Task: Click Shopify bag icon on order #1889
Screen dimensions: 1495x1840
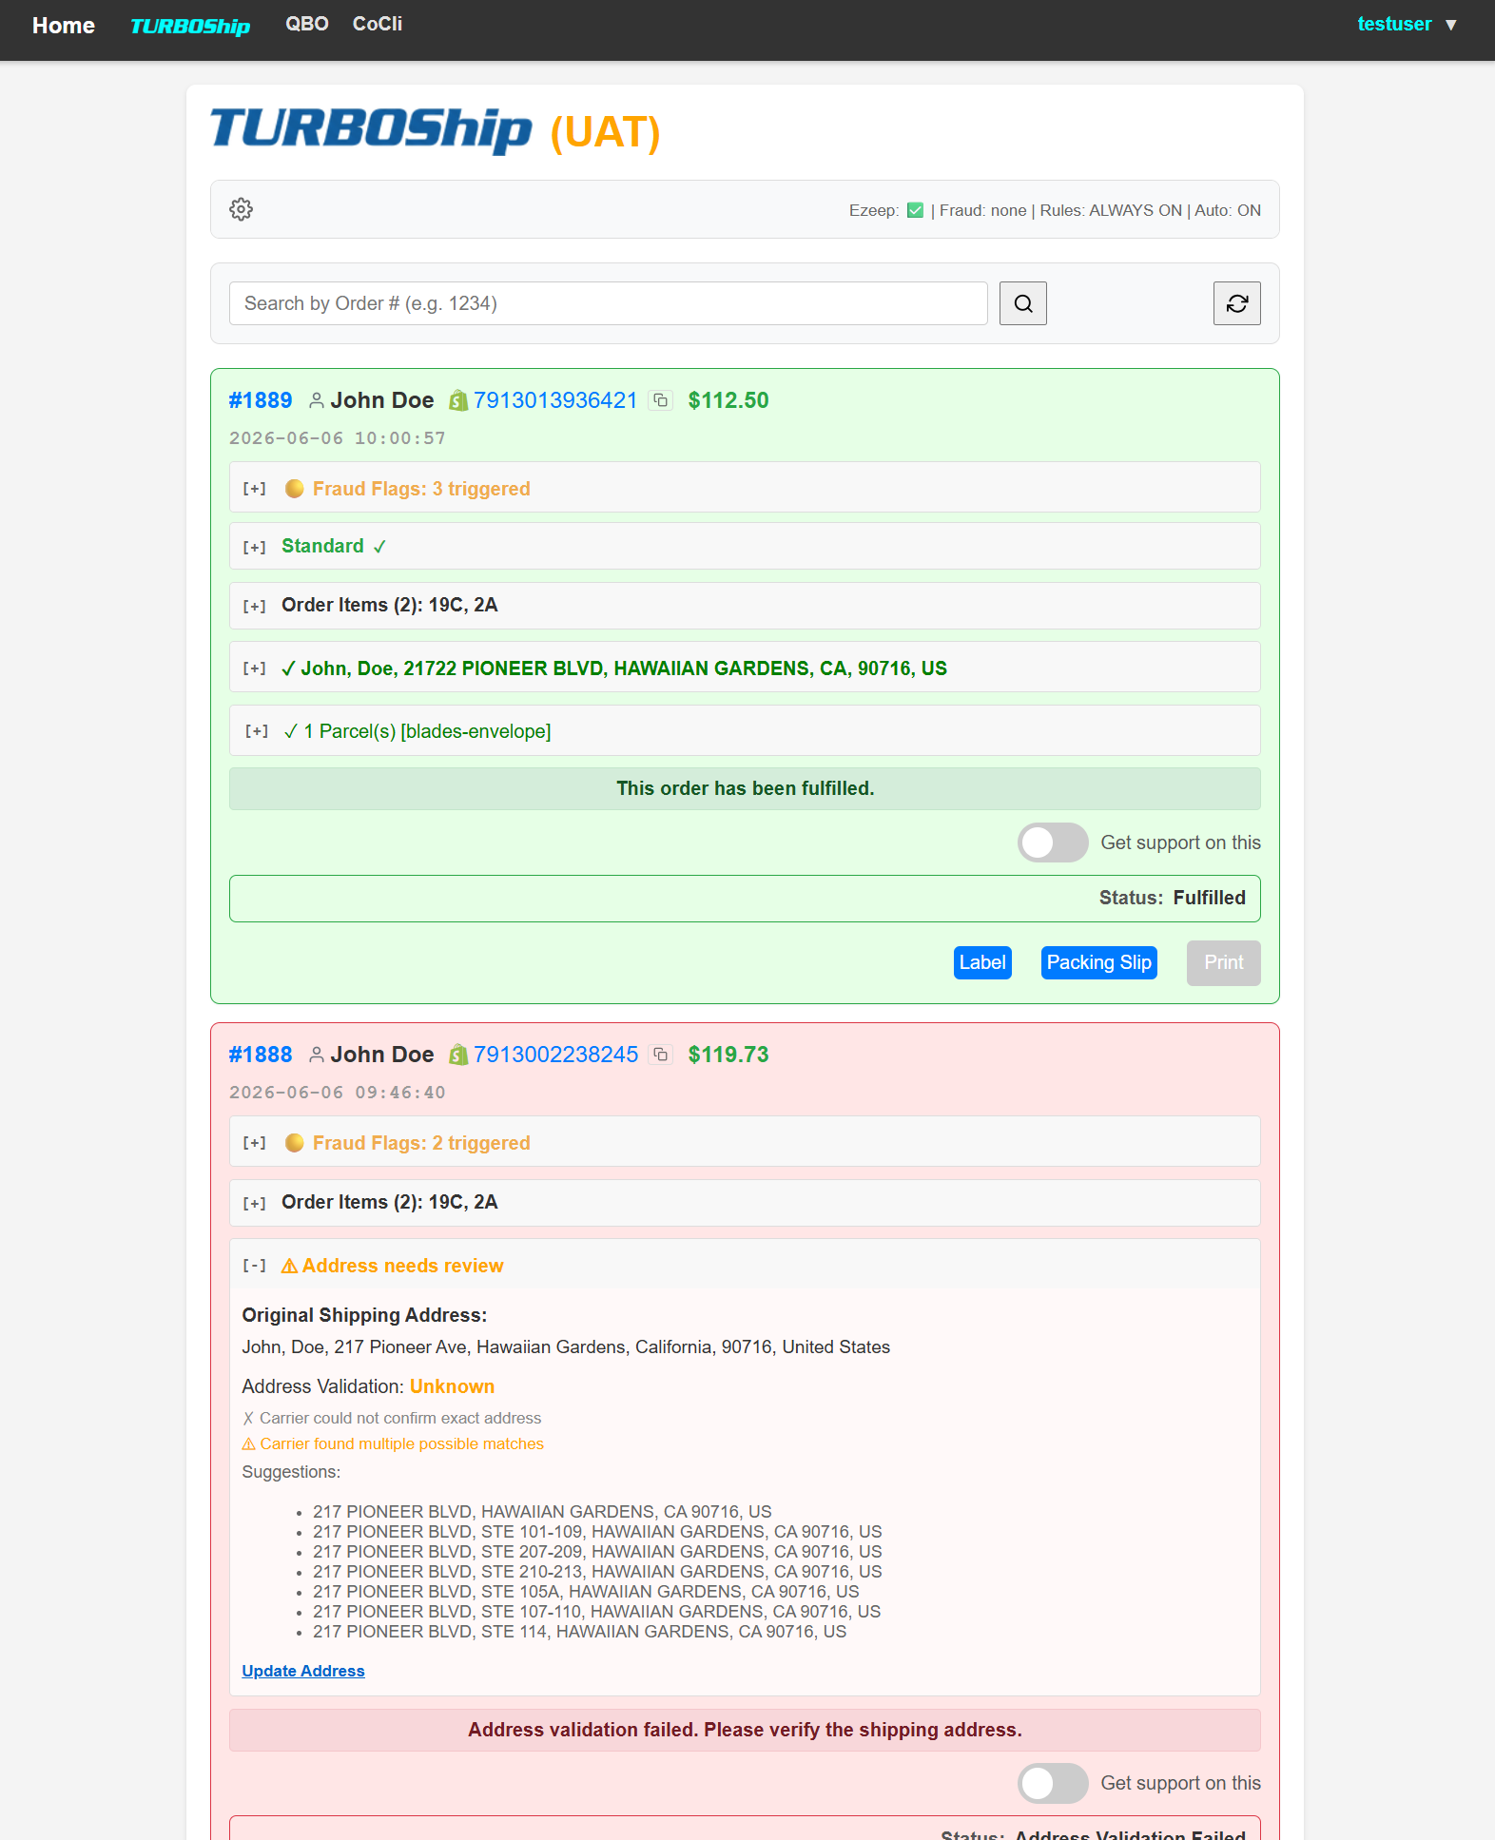Action: 458,400
